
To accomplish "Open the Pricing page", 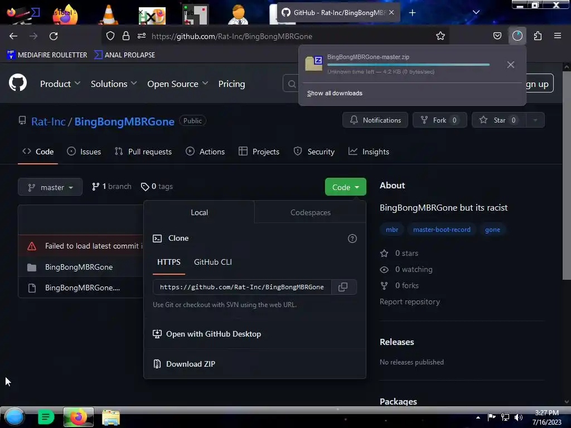I will click(x=231, y=84).
